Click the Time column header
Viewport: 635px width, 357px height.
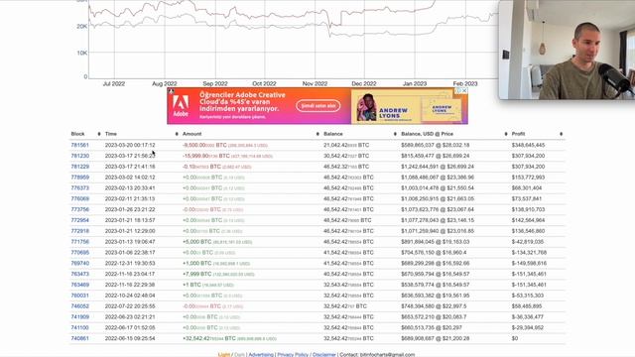click(111, 134)
